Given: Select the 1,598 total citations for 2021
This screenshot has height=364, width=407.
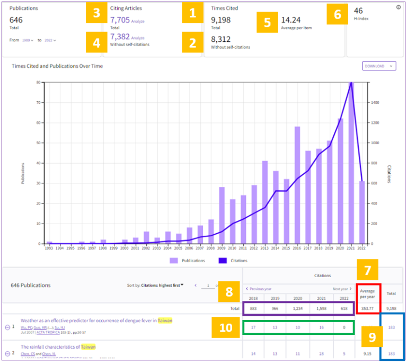Looking at the screenshot, I should click(x=321, y=308).
